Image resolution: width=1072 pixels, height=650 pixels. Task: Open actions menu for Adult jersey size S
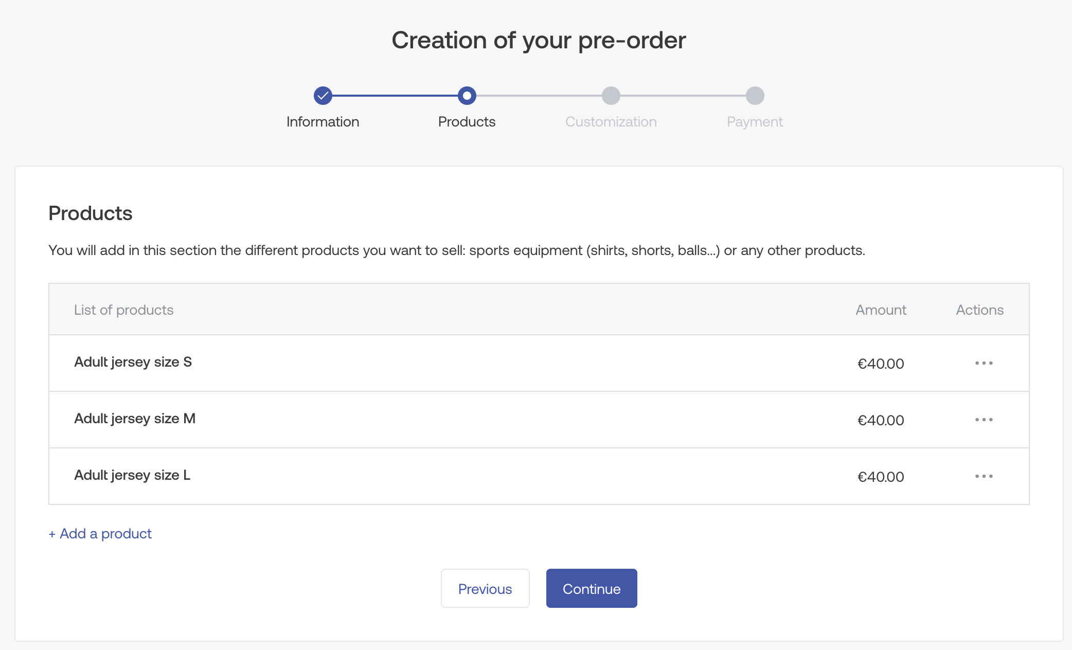pyautogui.click(x=984, y=363)
